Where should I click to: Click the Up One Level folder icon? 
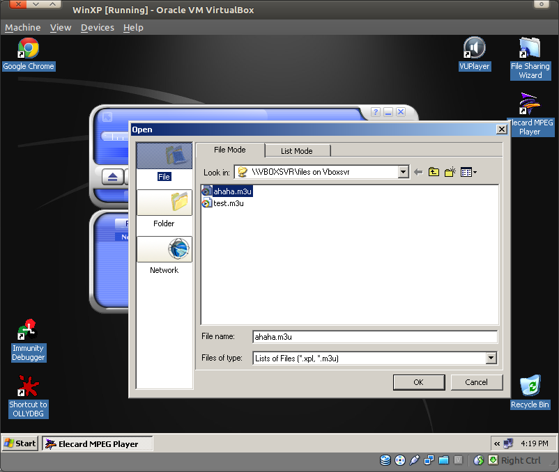[433, 172]
